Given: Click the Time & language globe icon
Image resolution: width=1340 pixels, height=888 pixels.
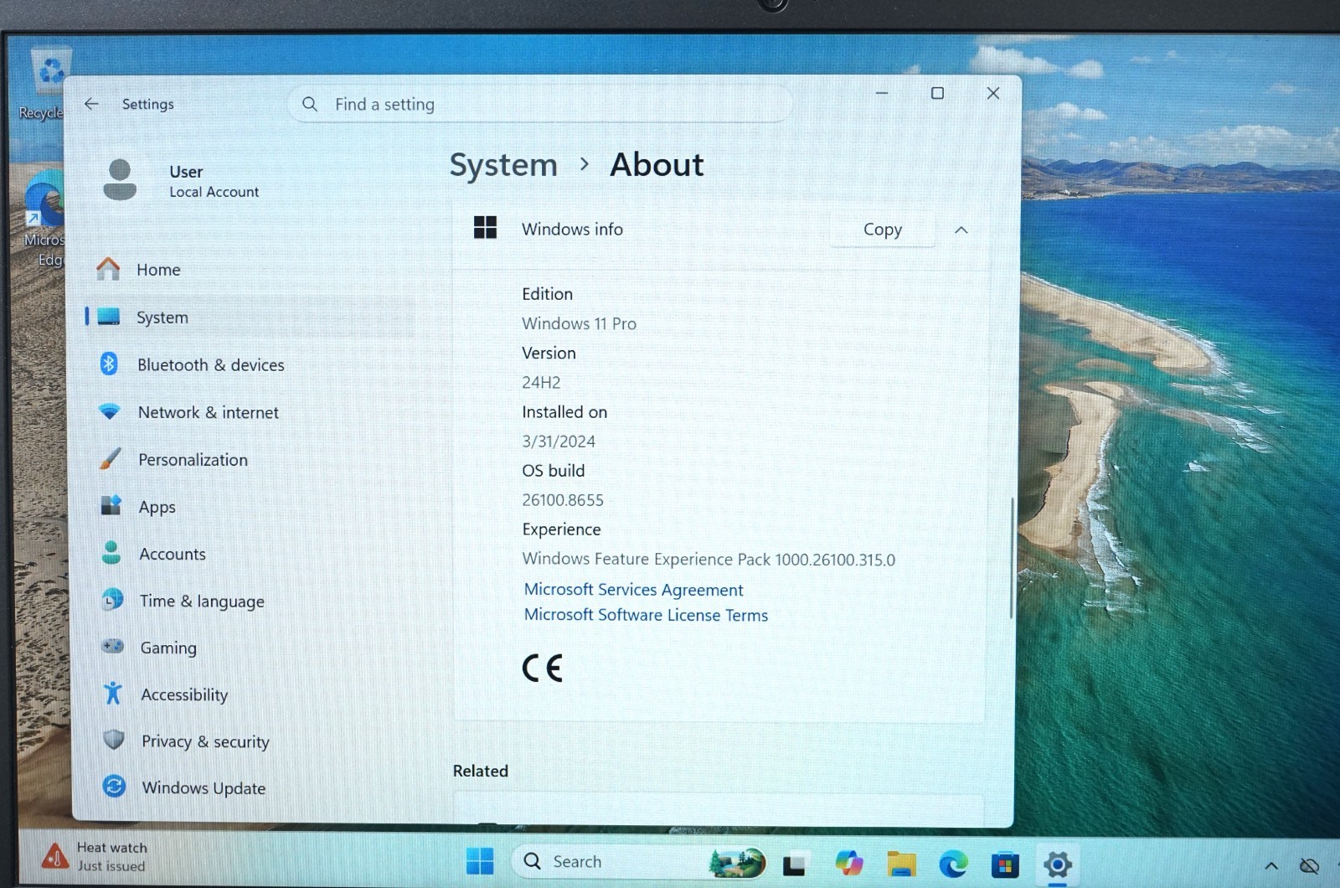Looking at the screenshot, I should click(x=112, y=599).
